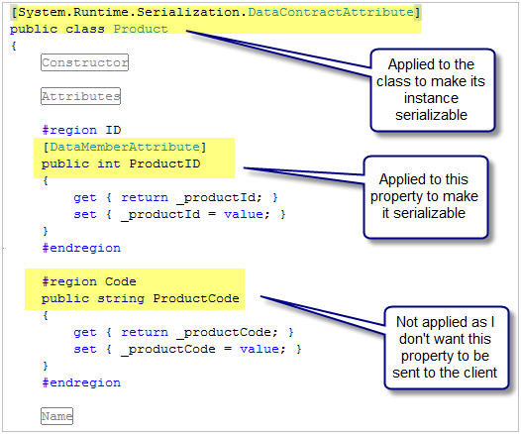The image size is (521, 434).
Task: Click the DataContractAttribute type name
Action: (x=331, y=12)
